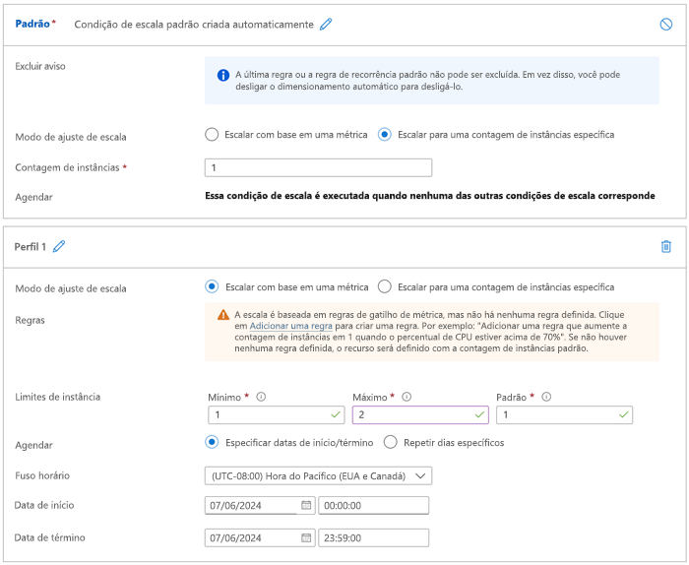
Task: Click the Mínimo instance limit field
Action: (277, 414)
